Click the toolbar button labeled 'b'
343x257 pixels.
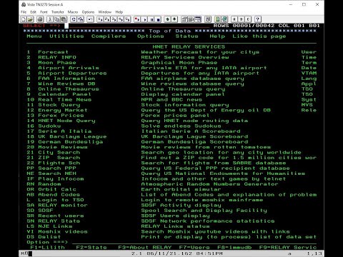pyautogui.click(x=242, y=19)
